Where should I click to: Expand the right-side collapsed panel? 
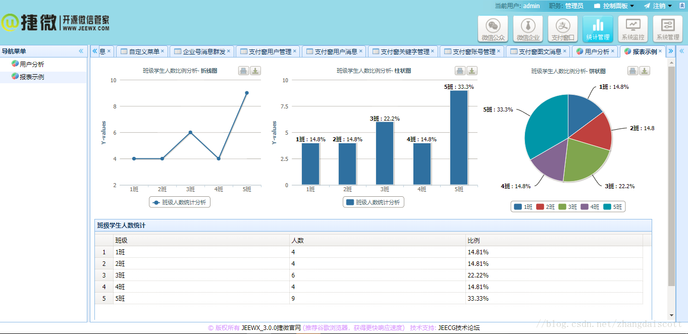click(x=681, y=51)
